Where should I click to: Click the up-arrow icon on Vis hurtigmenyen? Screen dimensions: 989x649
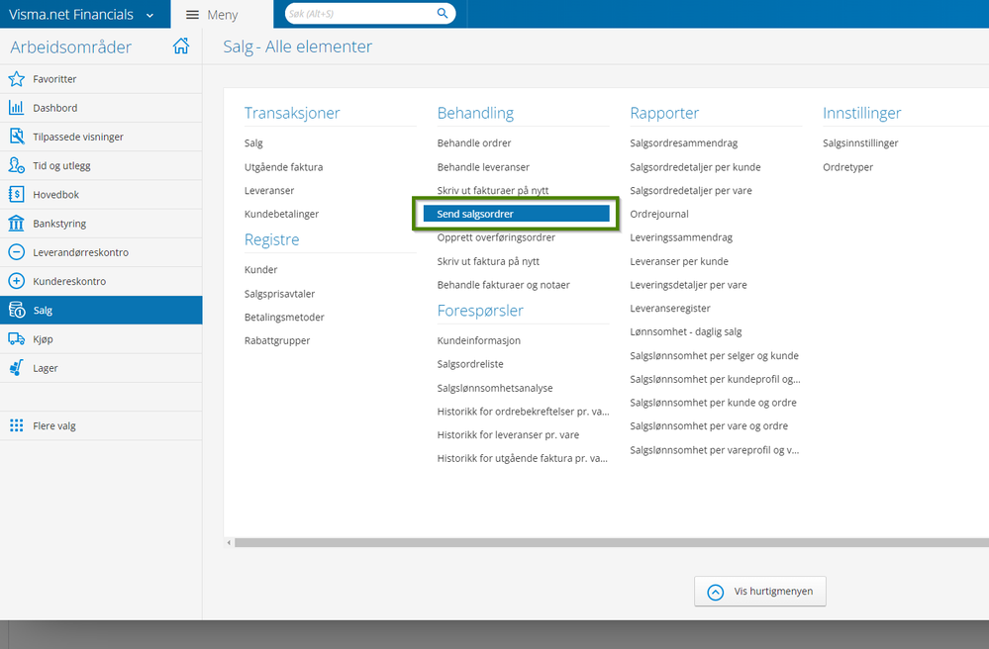click(715, 592)
